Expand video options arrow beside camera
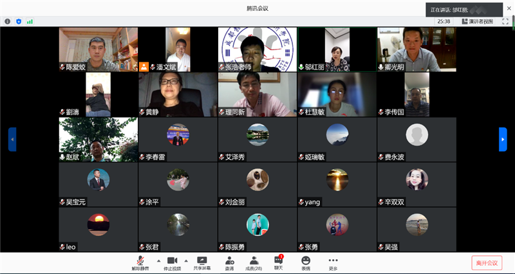The height and width of the screenshot is (274, 515). [187, 260]
